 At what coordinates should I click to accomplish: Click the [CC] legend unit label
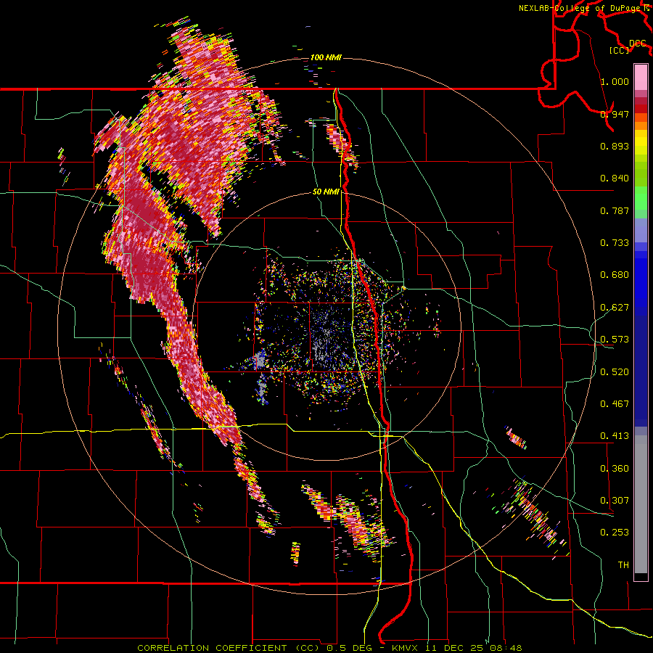(x=619, y=50)
